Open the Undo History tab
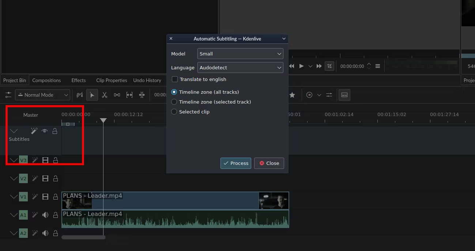Viewport: 475px width, 251px height. point(147,80)
